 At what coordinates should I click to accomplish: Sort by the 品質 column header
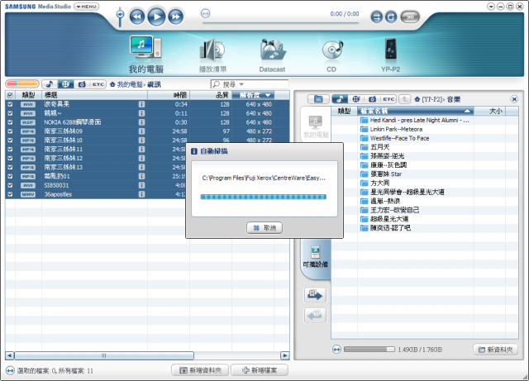coord(211,95)
